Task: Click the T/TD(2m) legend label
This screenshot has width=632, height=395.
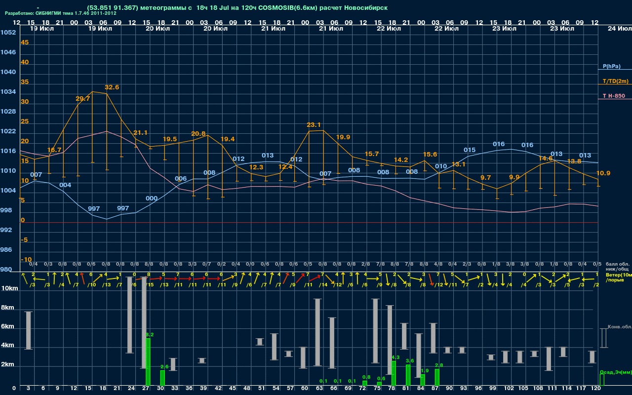Action: [615, 81]
